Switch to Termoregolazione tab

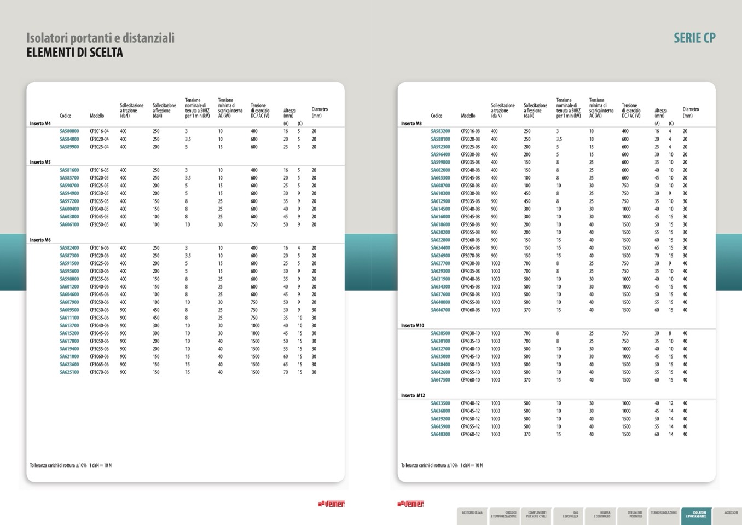tap(664, 515)
